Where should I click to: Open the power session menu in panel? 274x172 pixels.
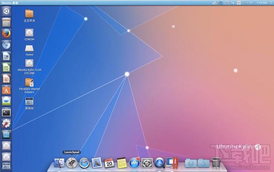[271, 3]
